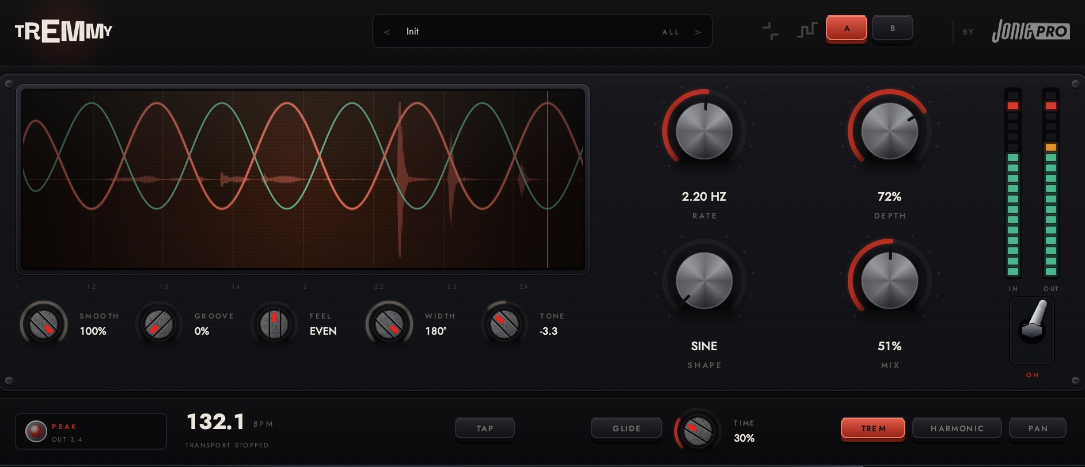Toggle the GLIDE button
The height and width of the screenshot is (467, 1085).
(x=627, y=428)
